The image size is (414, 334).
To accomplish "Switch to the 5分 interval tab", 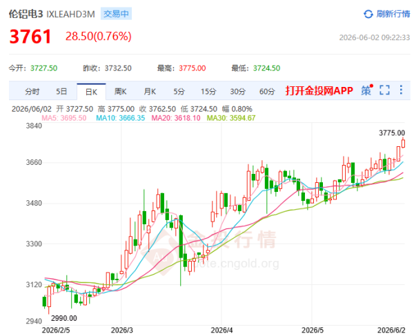I will coord(179,92).
